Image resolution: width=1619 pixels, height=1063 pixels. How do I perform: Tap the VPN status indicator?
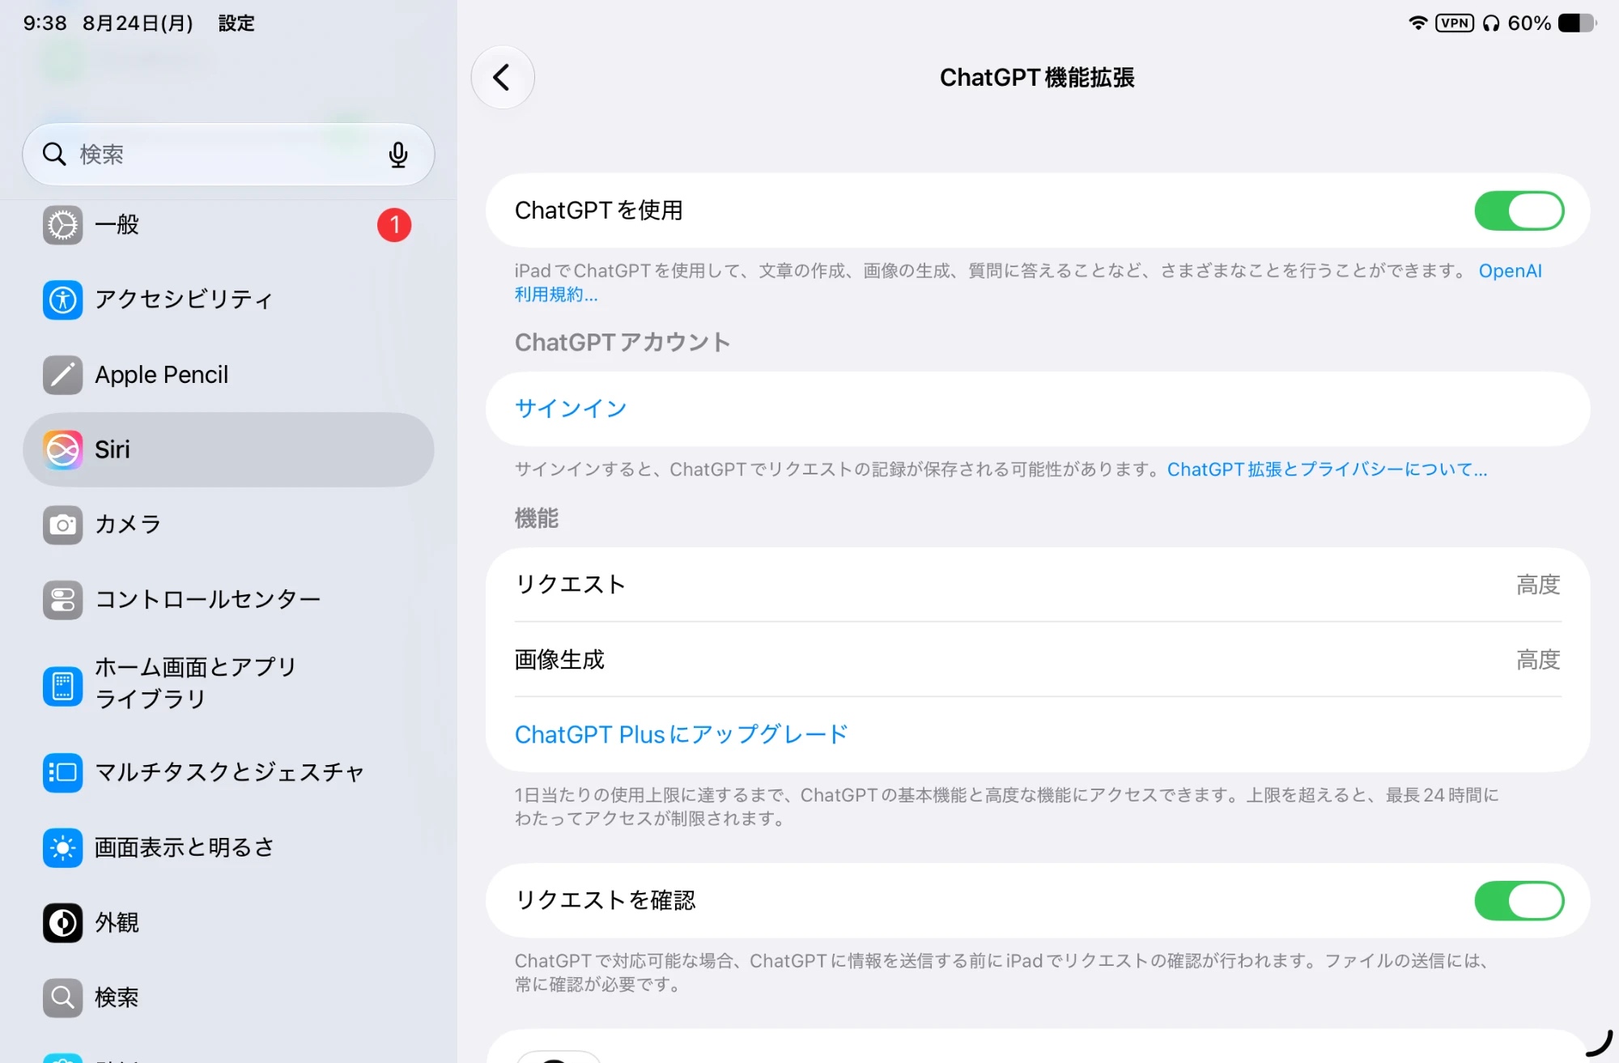(x=1455, y=23)
